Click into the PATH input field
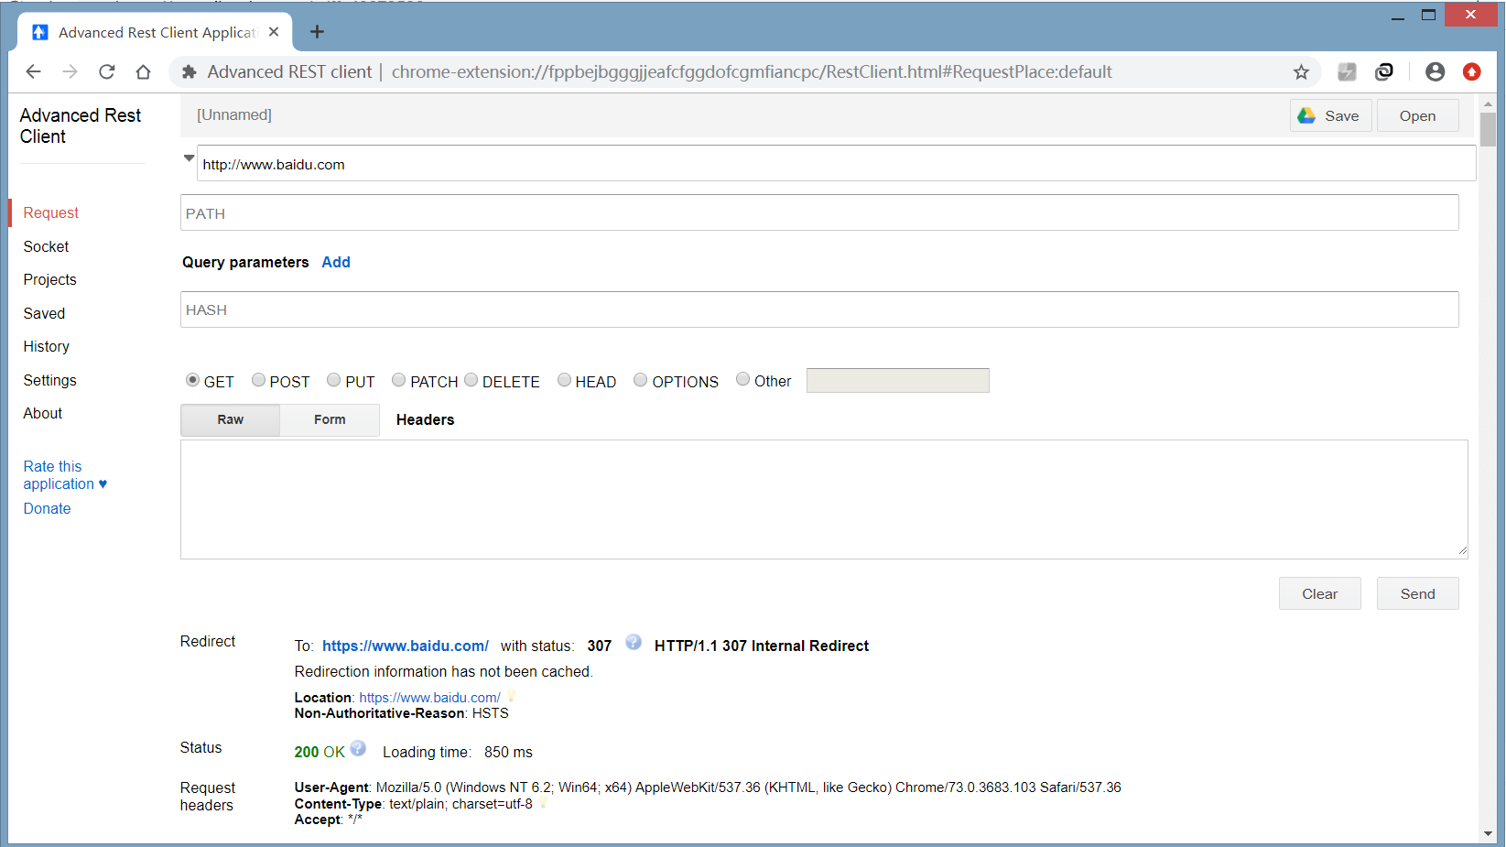Screen dimensions: 1506x847 point(819,212)
